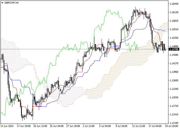Click the 1.15200 price axis label

point(174,38)
